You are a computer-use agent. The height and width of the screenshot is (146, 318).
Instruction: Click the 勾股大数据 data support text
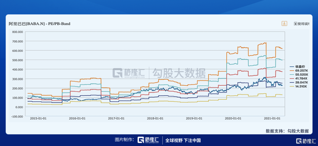pos(298,131)
